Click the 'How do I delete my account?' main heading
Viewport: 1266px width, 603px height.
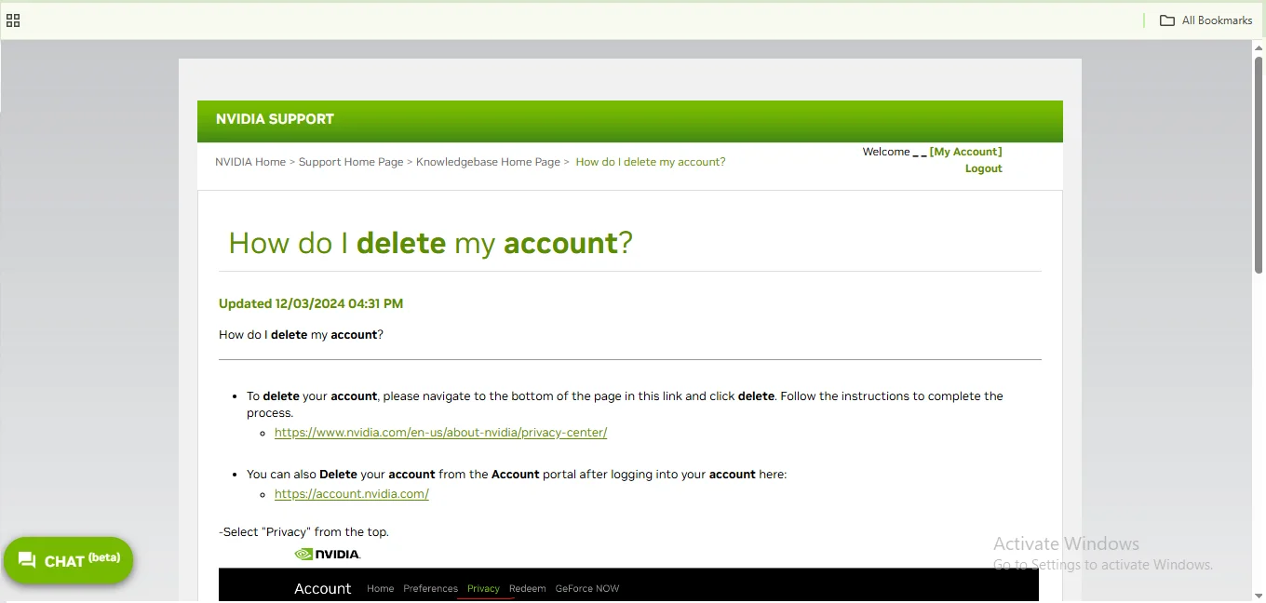coord(430,243)
